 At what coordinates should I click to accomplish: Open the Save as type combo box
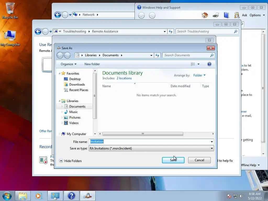click(x=151, y=148)
